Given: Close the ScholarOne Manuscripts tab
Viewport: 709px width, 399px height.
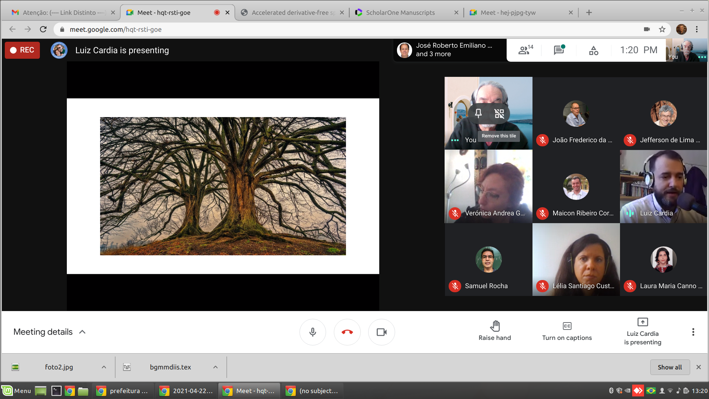Looking at the screenshot, I should [456, 13].
